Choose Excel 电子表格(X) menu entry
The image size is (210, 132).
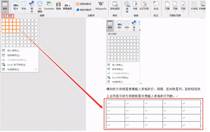pos(20,65)
